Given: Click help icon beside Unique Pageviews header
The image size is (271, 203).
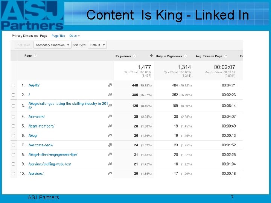Looking at the screenshot, I should (186, 56).
